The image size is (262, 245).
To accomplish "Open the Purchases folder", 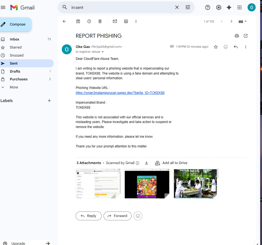I will (x=27, y=79).
